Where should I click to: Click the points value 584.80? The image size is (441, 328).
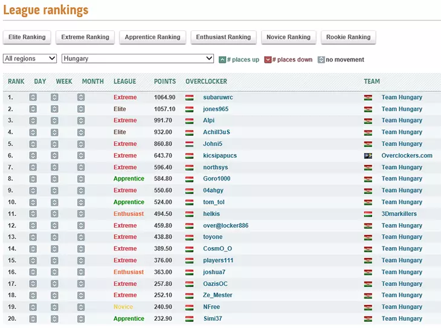pos(163,179)
